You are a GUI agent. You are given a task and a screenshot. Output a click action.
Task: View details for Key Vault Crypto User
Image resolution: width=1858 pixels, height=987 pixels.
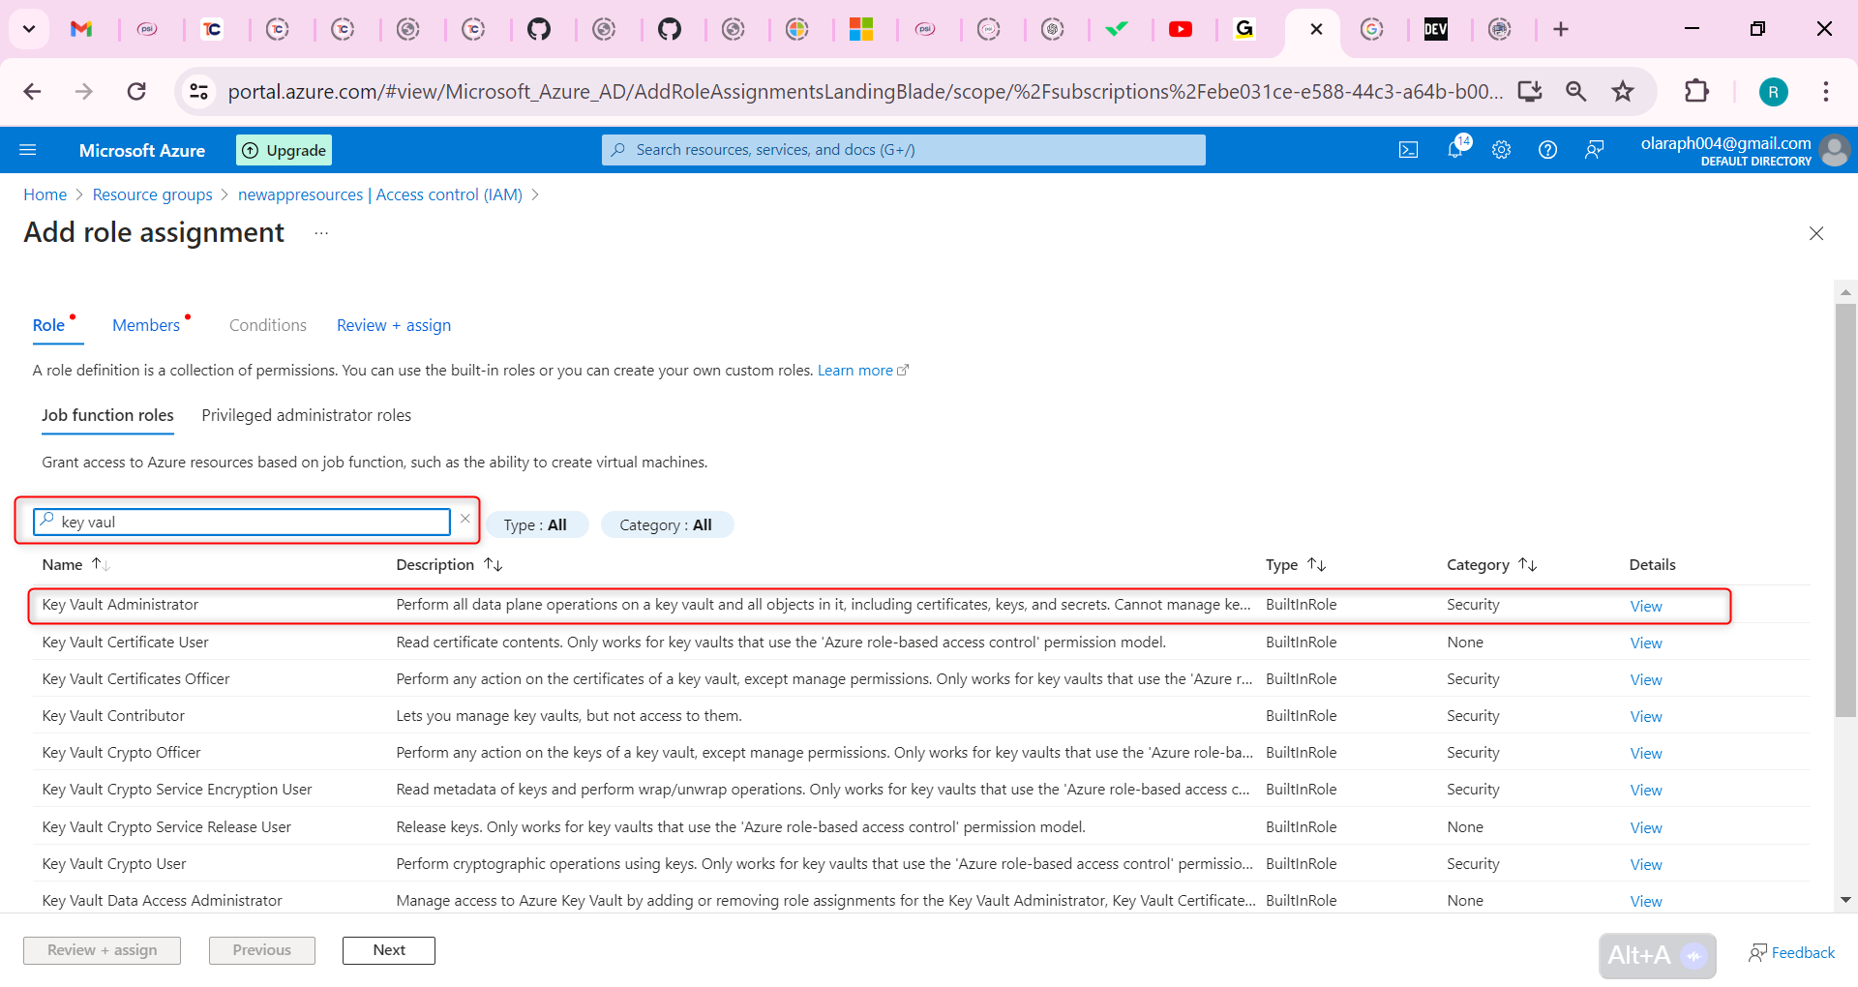1646,864
